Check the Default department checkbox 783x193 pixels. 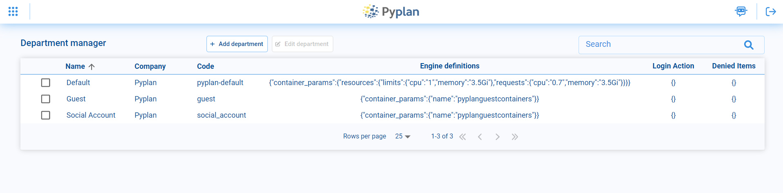click(x=46, y=83)
